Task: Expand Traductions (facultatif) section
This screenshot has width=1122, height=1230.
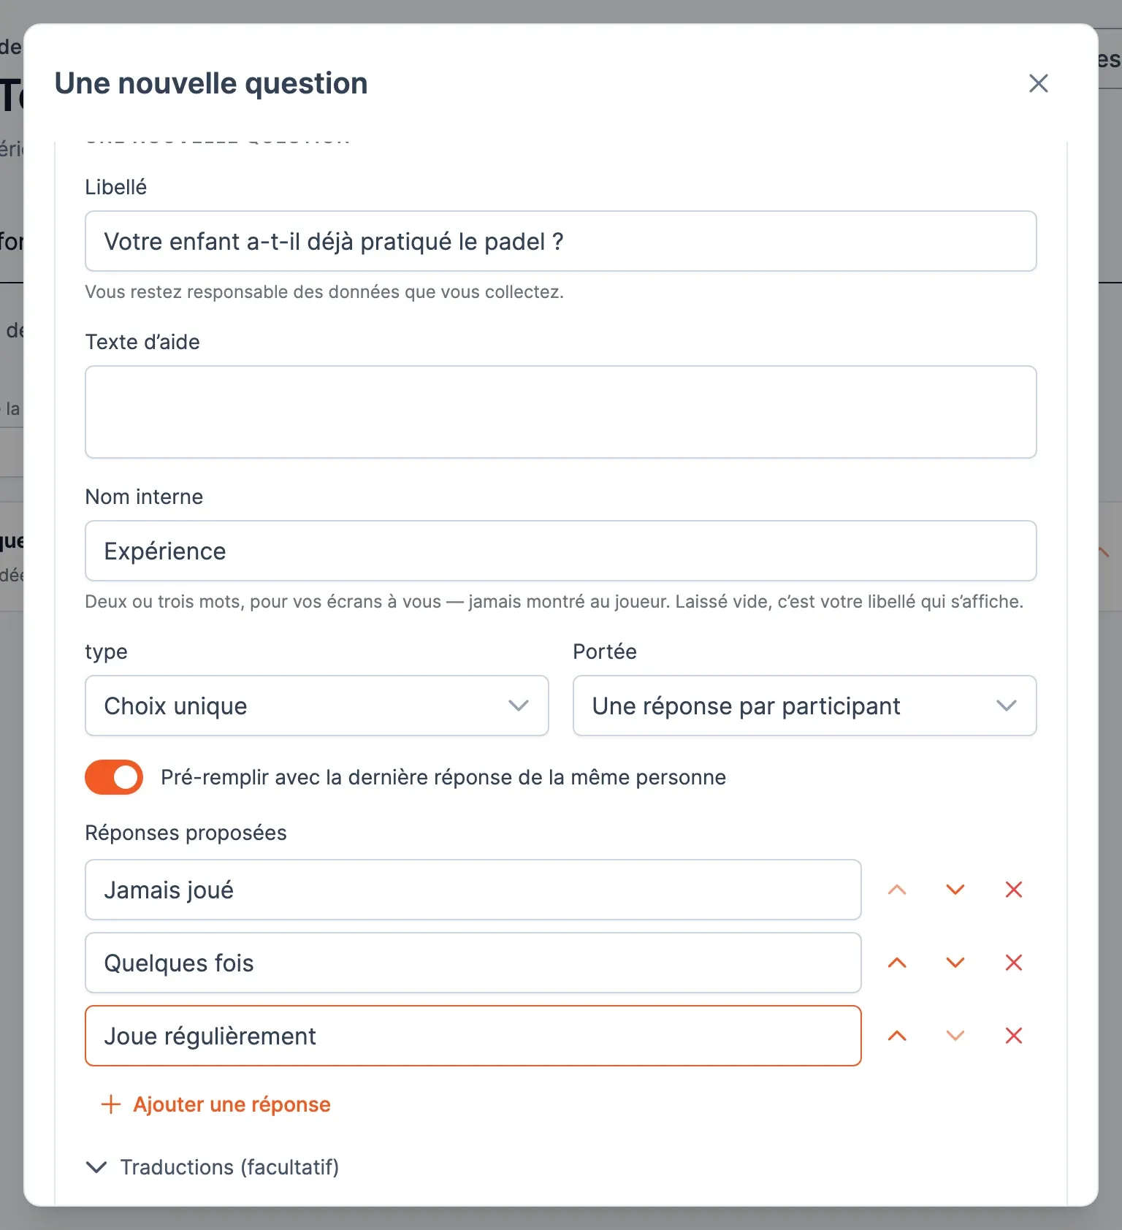Action: 213,1167
